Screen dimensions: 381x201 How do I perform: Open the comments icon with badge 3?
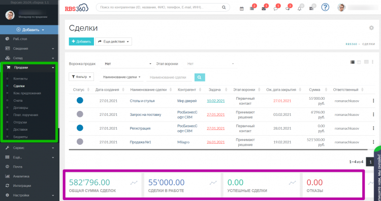pos(288,9)
